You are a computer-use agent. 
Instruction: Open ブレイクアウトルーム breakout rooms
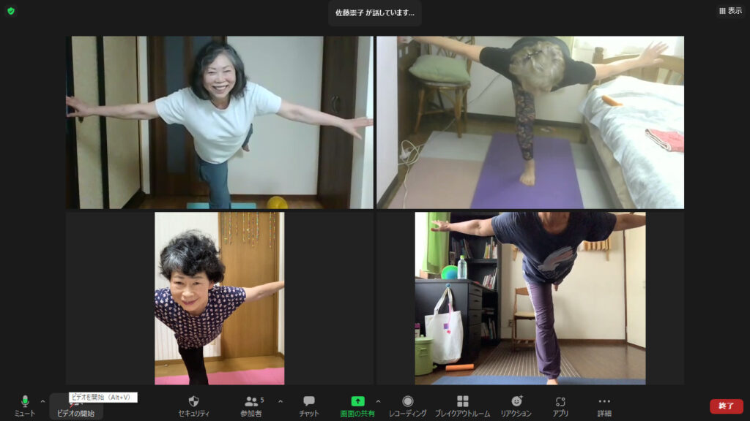[x=463, y=406]
